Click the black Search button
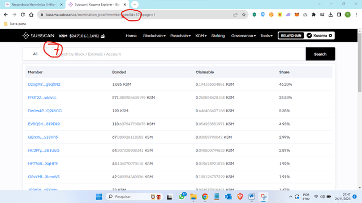362x203 pixels. tap(320, 54)
